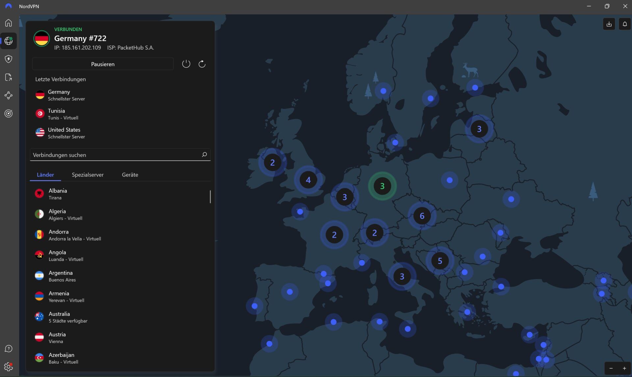Viewport: 632px width, 377px height.
Task: Click the map cluster marker labeled 5
Action: tap(440, 261)
